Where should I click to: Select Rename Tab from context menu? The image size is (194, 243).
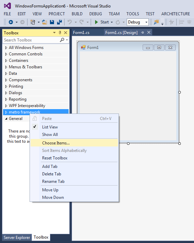click(74, 181)
